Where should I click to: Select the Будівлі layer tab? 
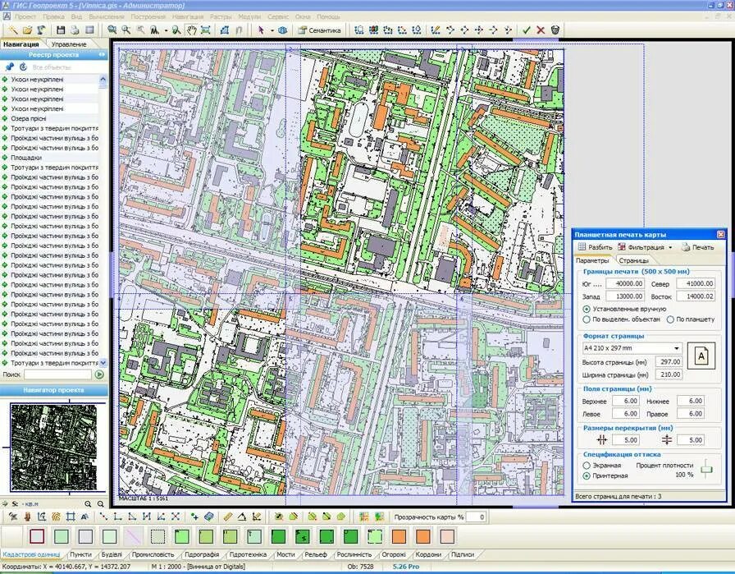[x=111, y=554]
